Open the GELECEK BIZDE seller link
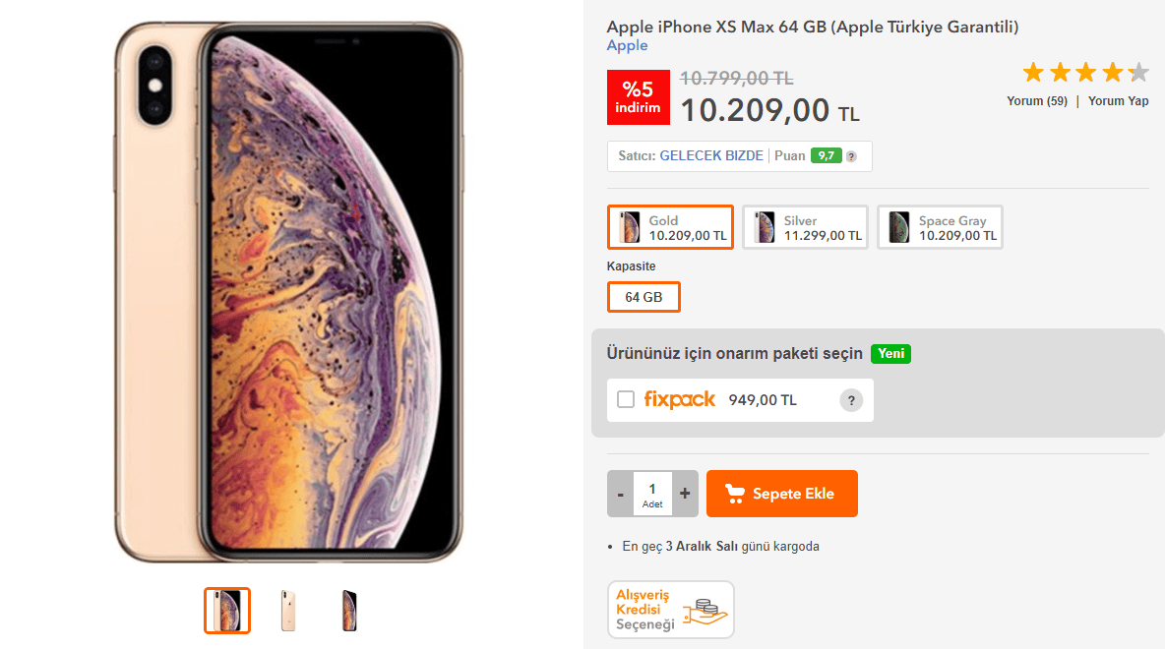Viewport: 1165px width, 649px height. coord(710,156)
